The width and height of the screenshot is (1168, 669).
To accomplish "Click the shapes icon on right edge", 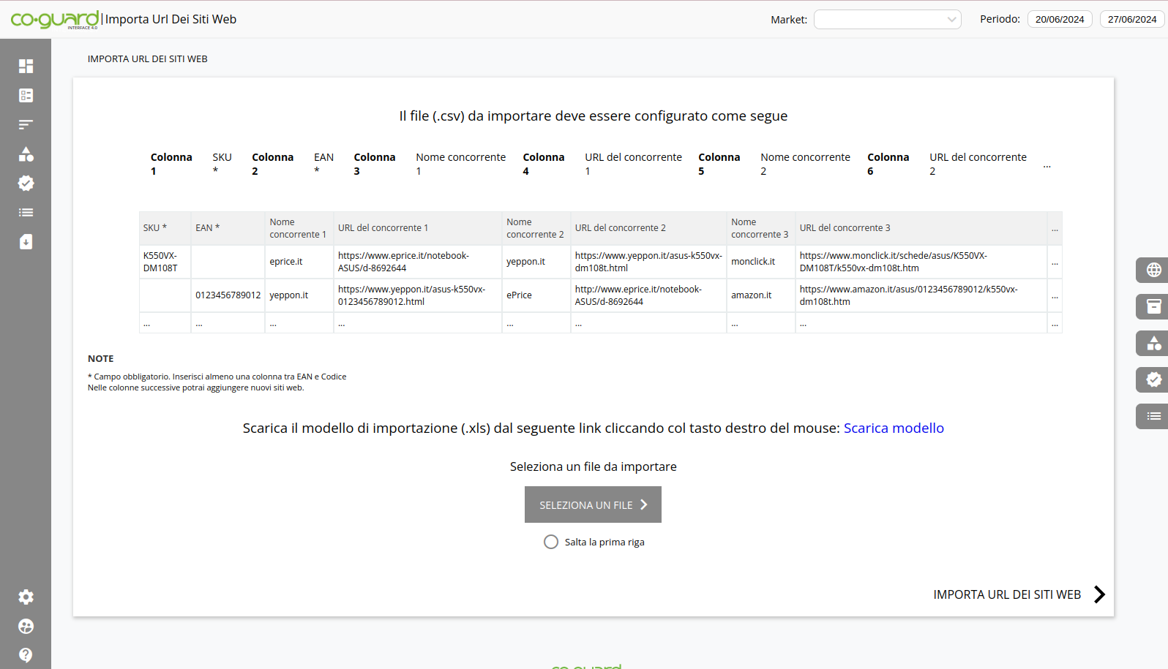I will (1153, 343).
